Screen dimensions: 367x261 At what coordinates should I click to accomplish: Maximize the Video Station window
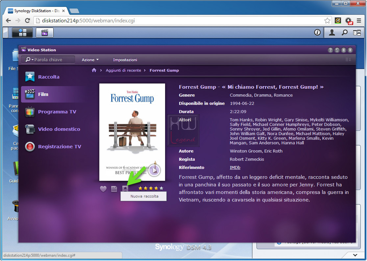pos(343,50)
